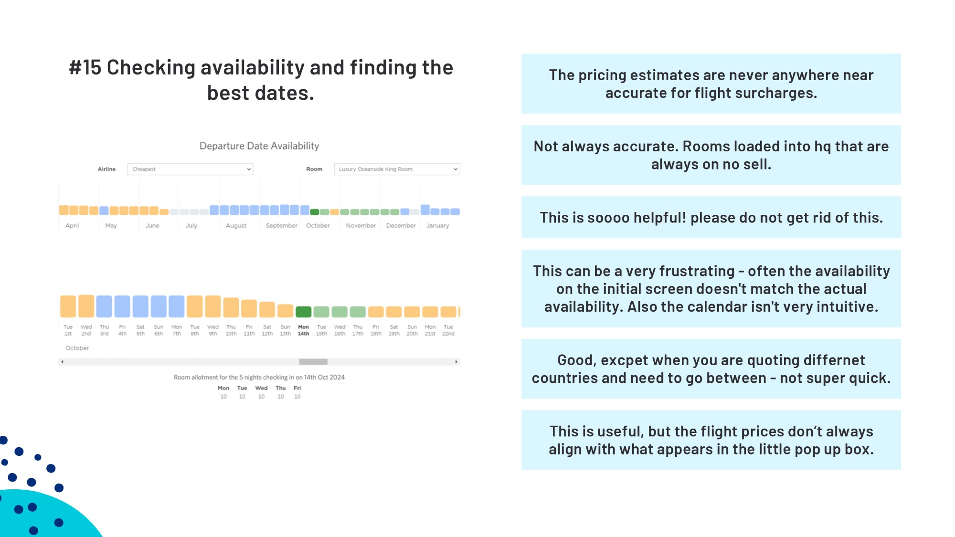
Task: Select the green Mon 14th departure tile
Action: click(x=303, y=310)
